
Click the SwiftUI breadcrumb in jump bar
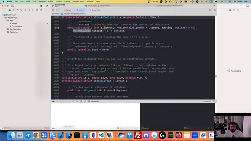coord(56,14)
